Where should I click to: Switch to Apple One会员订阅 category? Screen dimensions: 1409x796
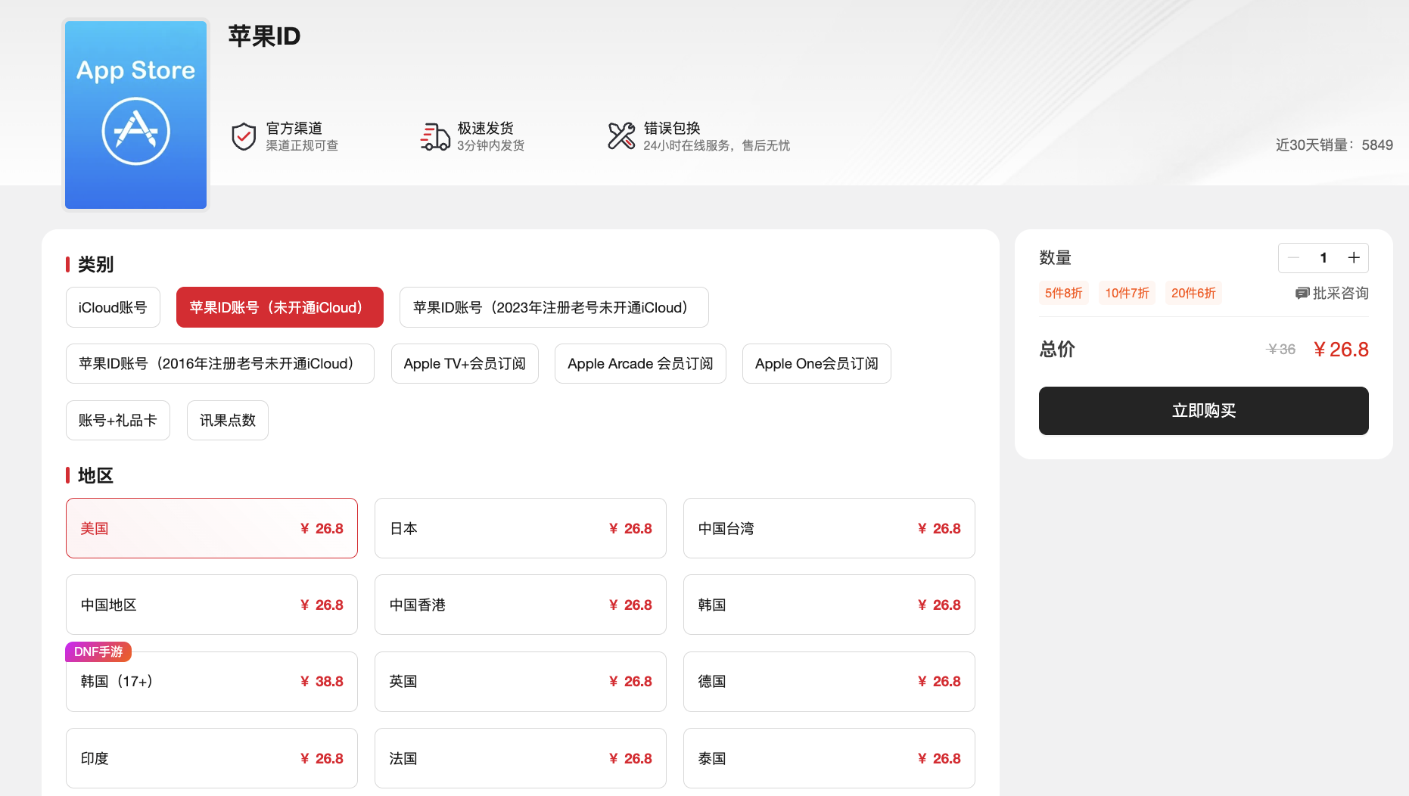coord(816,363)
